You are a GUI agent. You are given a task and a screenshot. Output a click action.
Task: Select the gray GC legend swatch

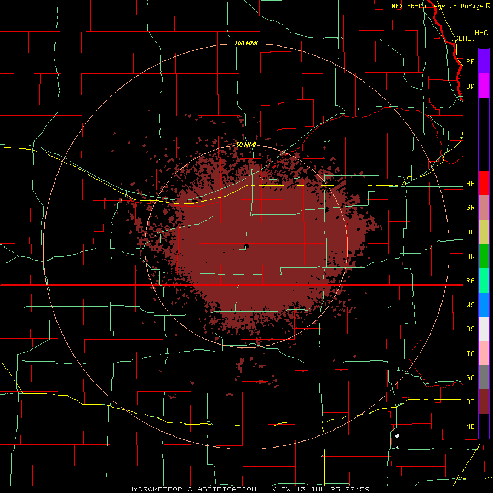484,377
